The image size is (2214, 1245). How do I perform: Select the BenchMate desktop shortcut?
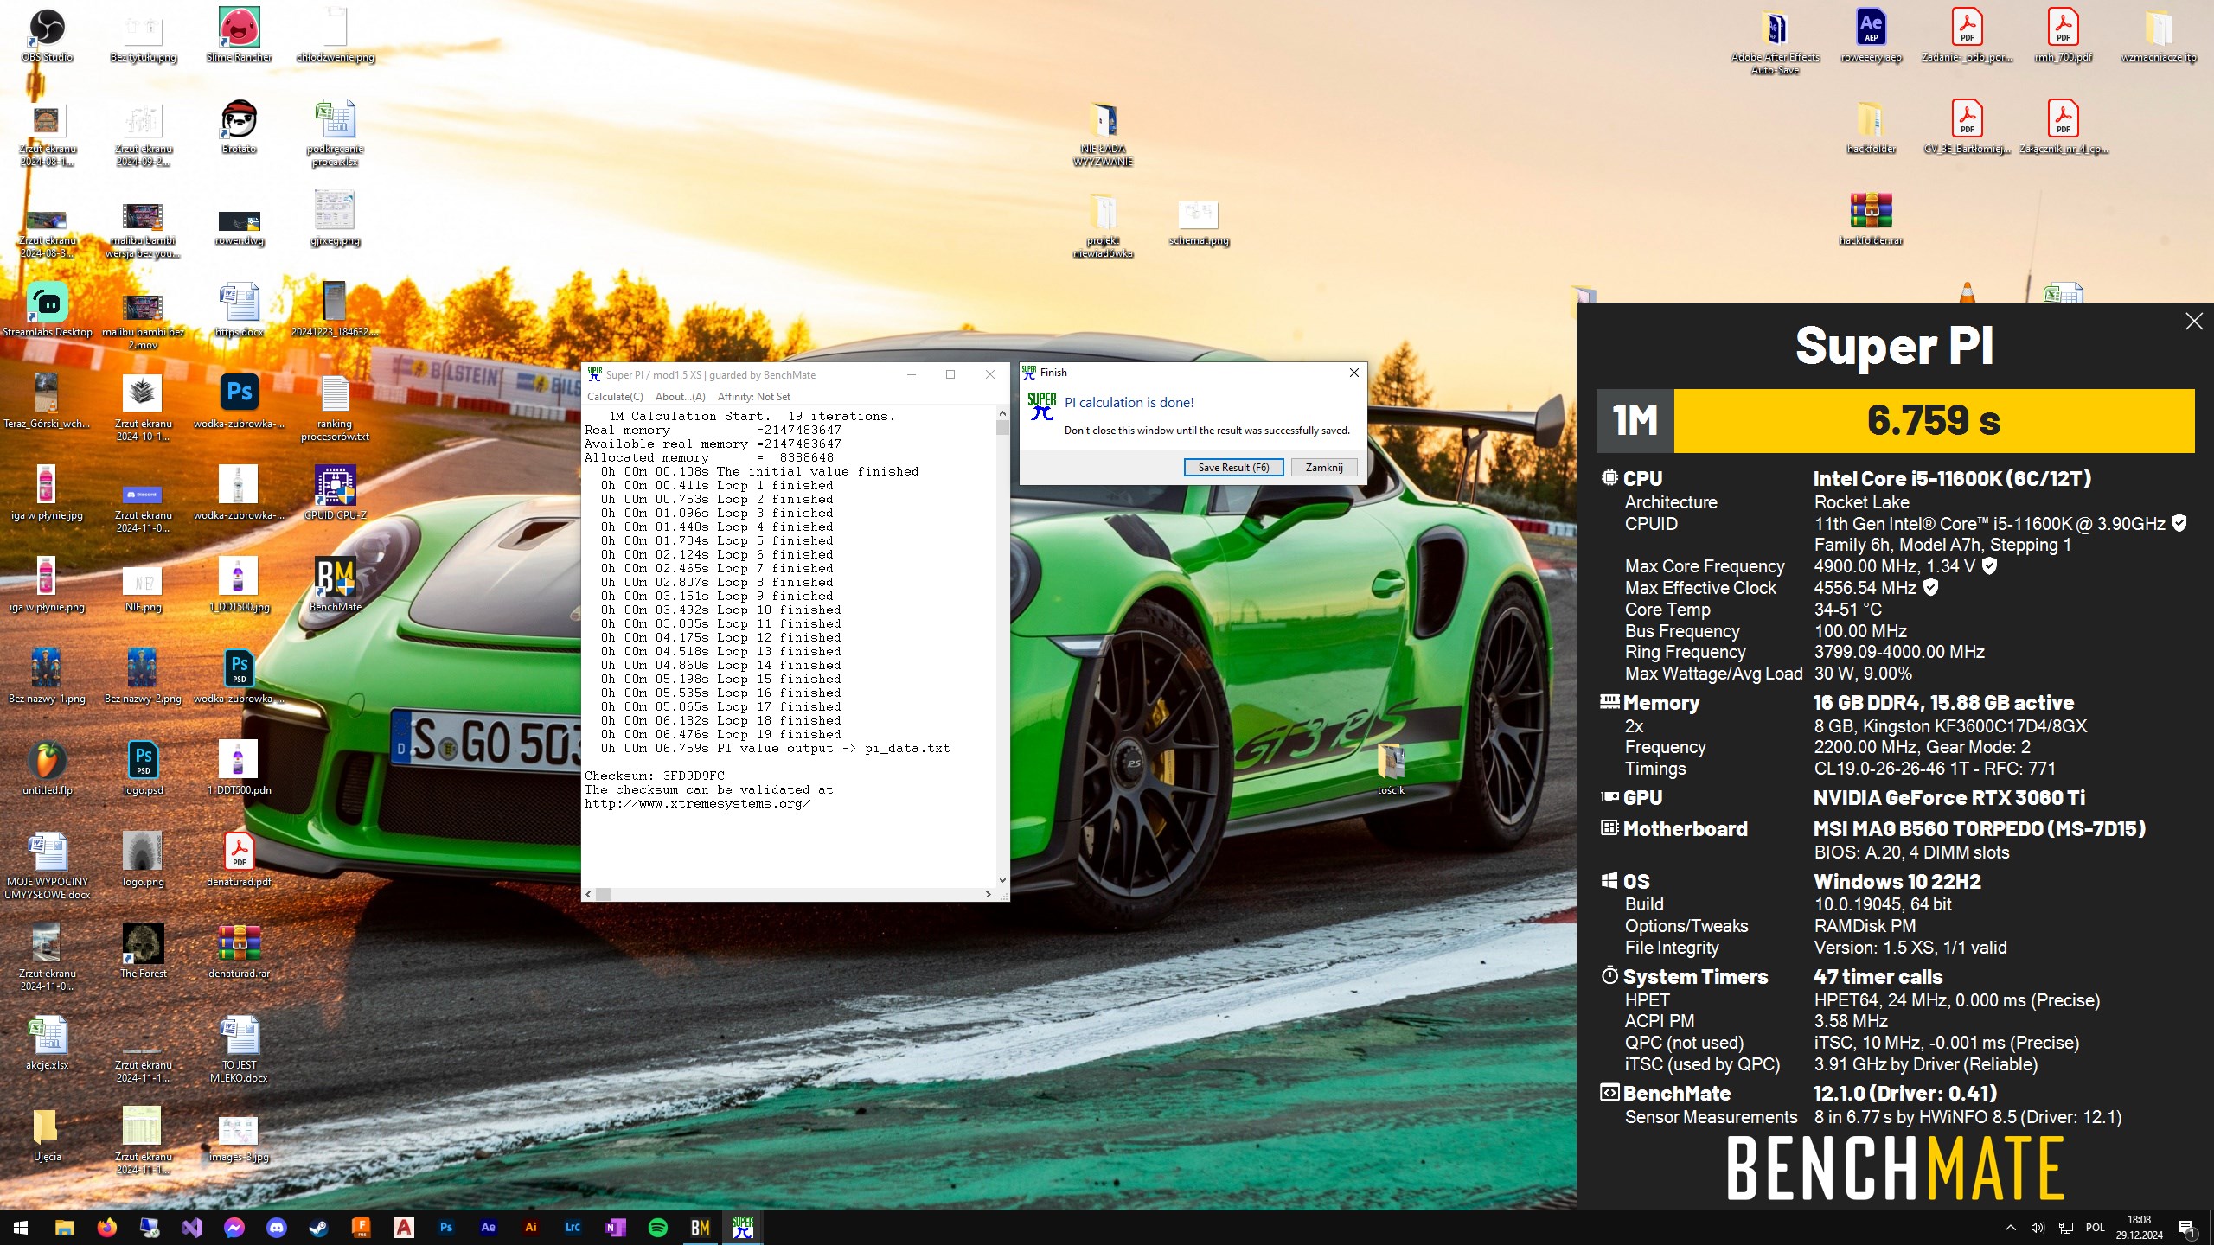coord(336,584)
